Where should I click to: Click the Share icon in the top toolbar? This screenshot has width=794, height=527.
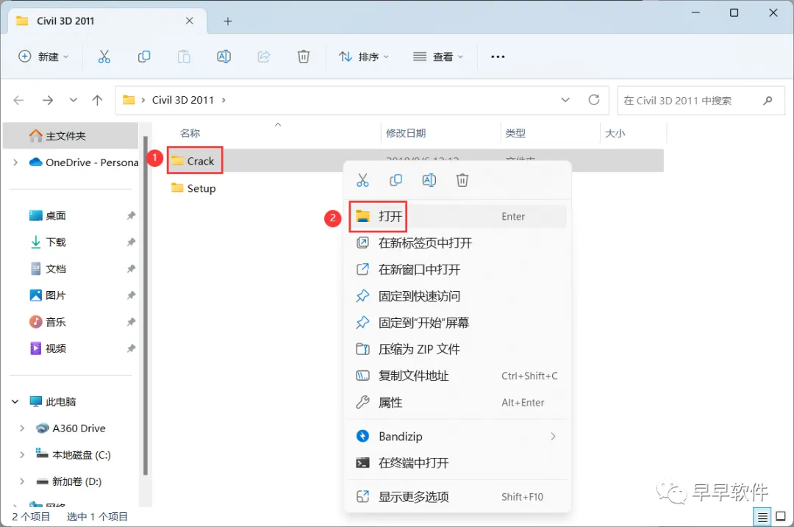tap(264, 57)
